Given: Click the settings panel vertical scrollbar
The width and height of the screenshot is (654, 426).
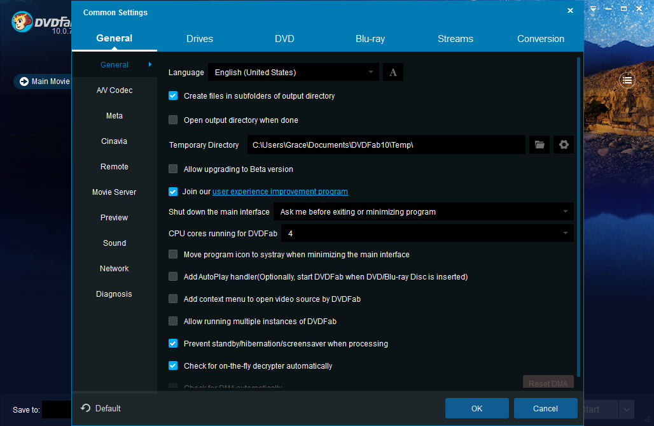Looking at the screenshot, I should click(578, 217).
